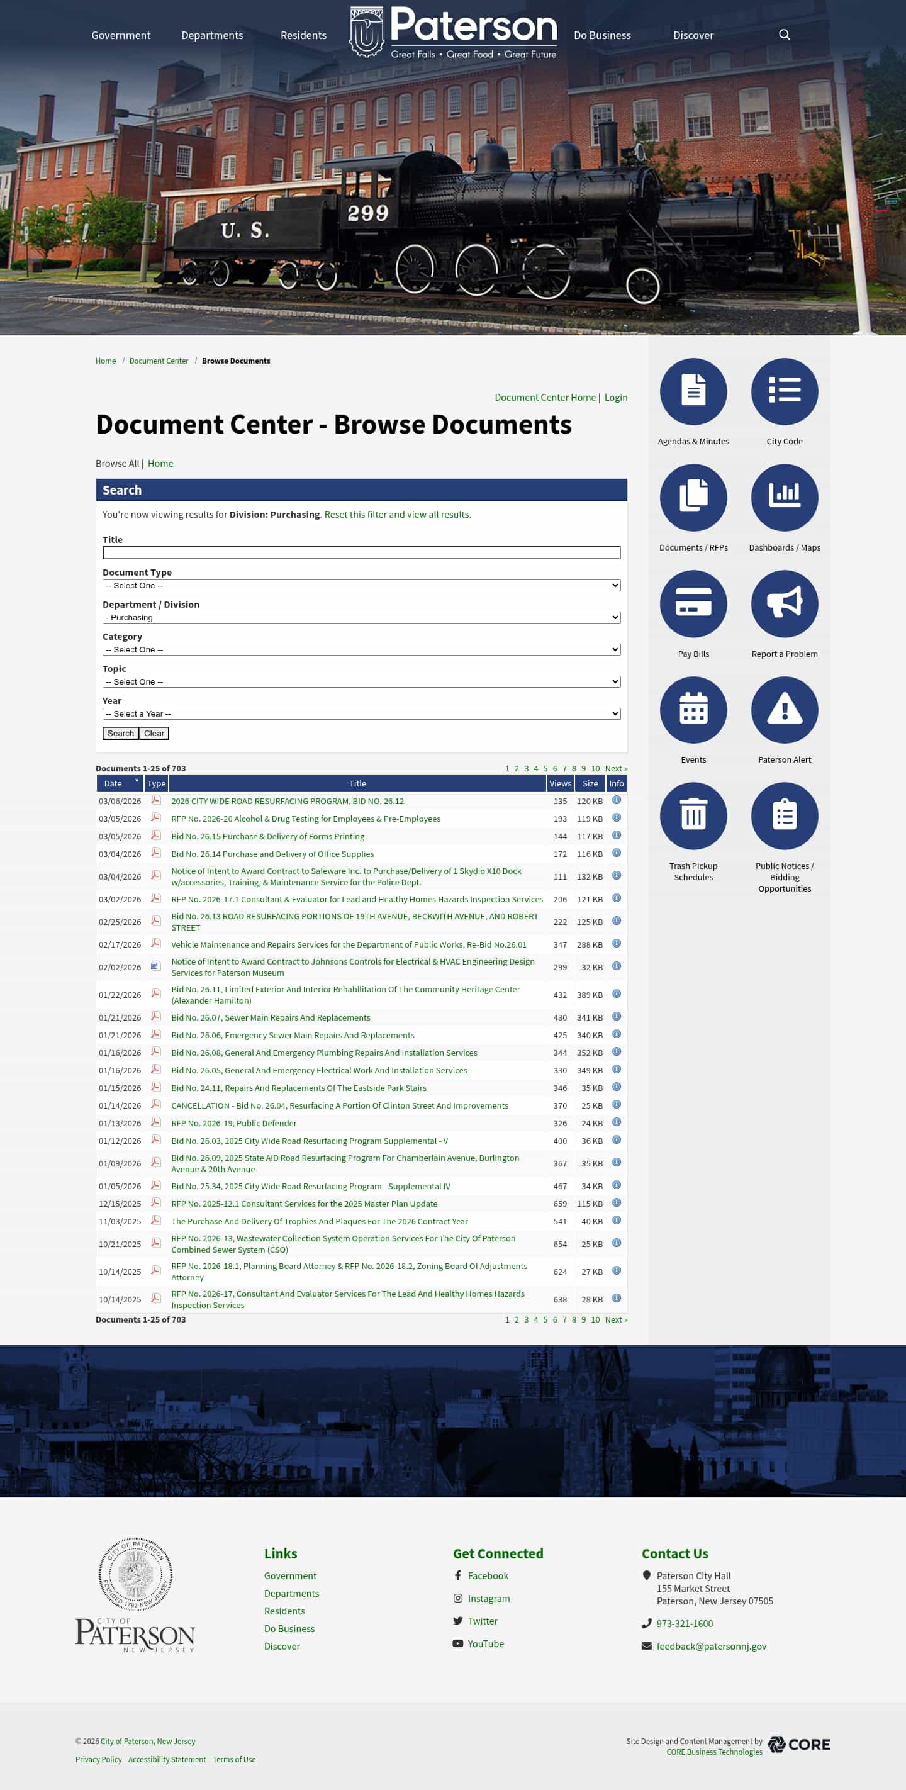Open the Privacy Policy link
This screenshot has width=906, height=1790.
click(98, 1759)
